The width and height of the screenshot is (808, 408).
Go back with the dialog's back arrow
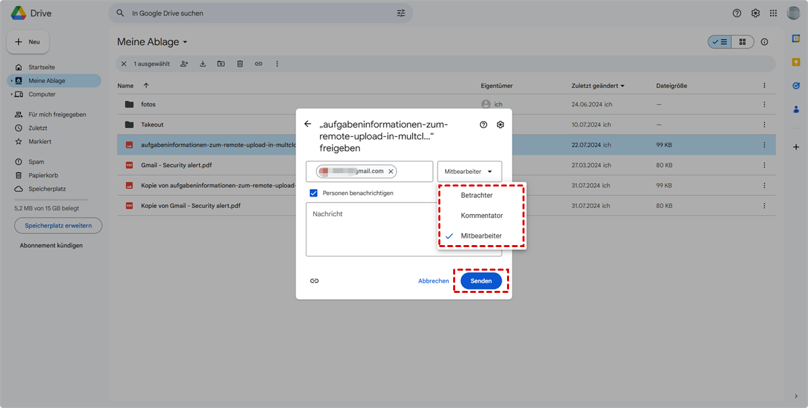(308, 124)
